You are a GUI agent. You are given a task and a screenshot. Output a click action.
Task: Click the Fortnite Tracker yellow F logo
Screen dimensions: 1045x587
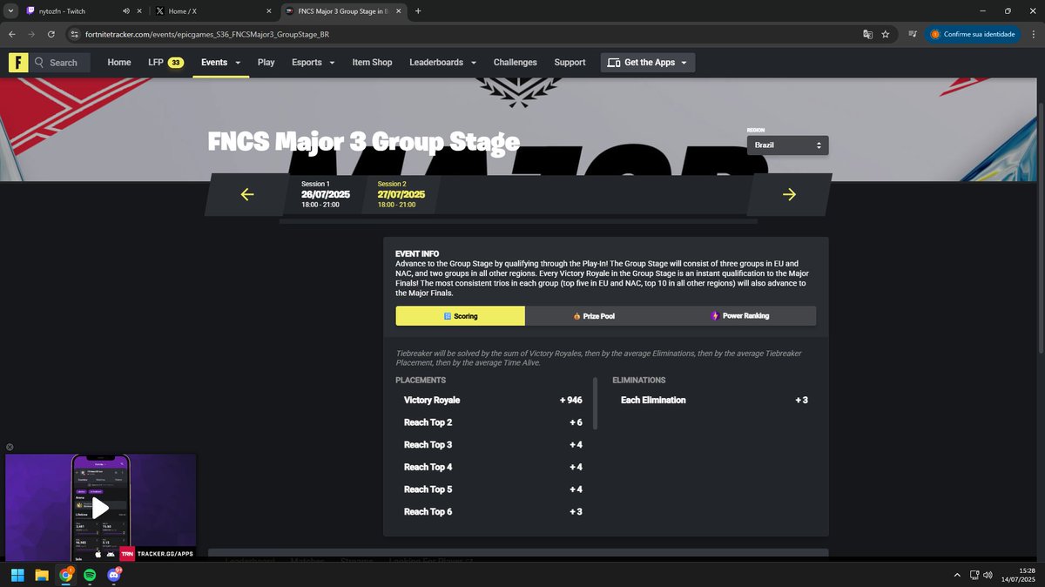(19, 63)
